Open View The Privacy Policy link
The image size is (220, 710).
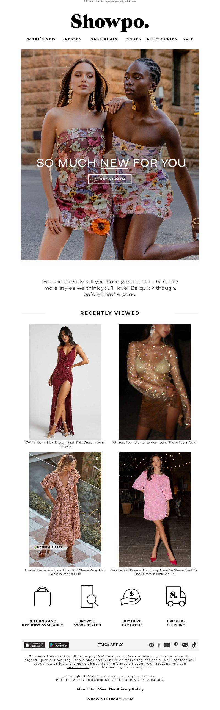[121, 689]
